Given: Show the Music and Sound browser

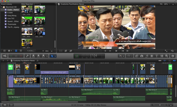Looking at the screenshot, I should pyautogui.click(x=147, y=56).
